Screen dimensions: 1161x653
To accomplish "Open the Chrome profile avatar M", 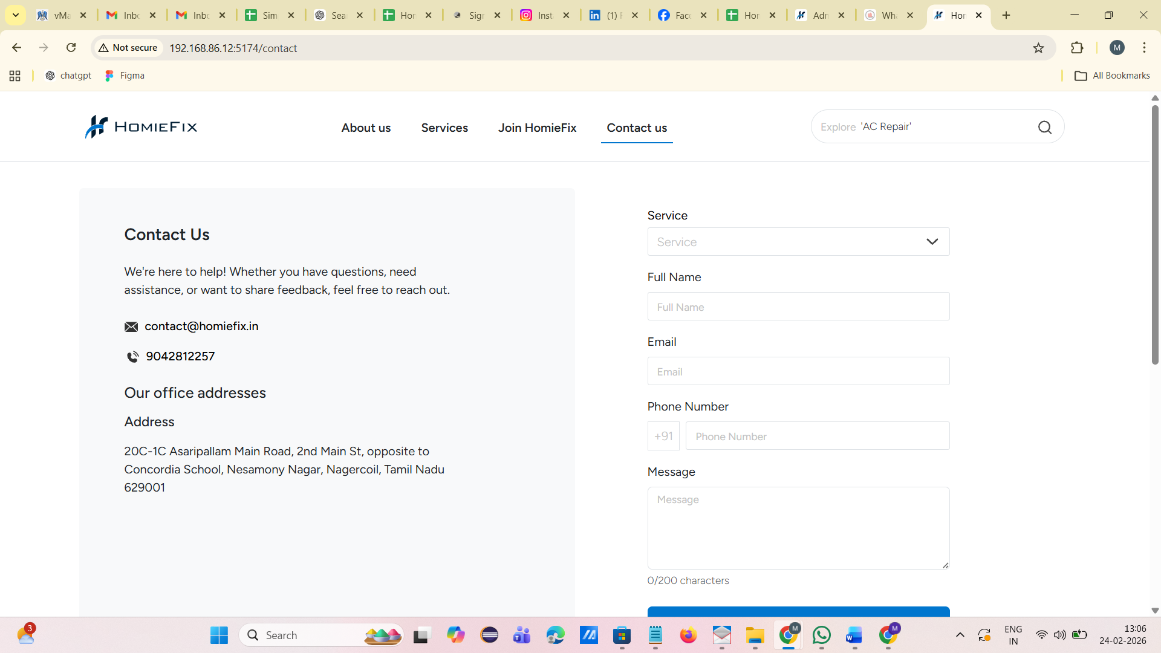I will pyautogui.click(x=1117, y=48).
